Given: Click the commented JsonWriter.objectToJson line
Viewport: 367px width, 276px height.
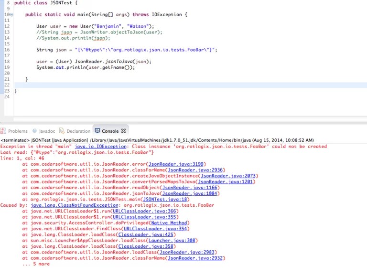Looking at the screenshot, I should pyautogui.click(x=99, y=32).
